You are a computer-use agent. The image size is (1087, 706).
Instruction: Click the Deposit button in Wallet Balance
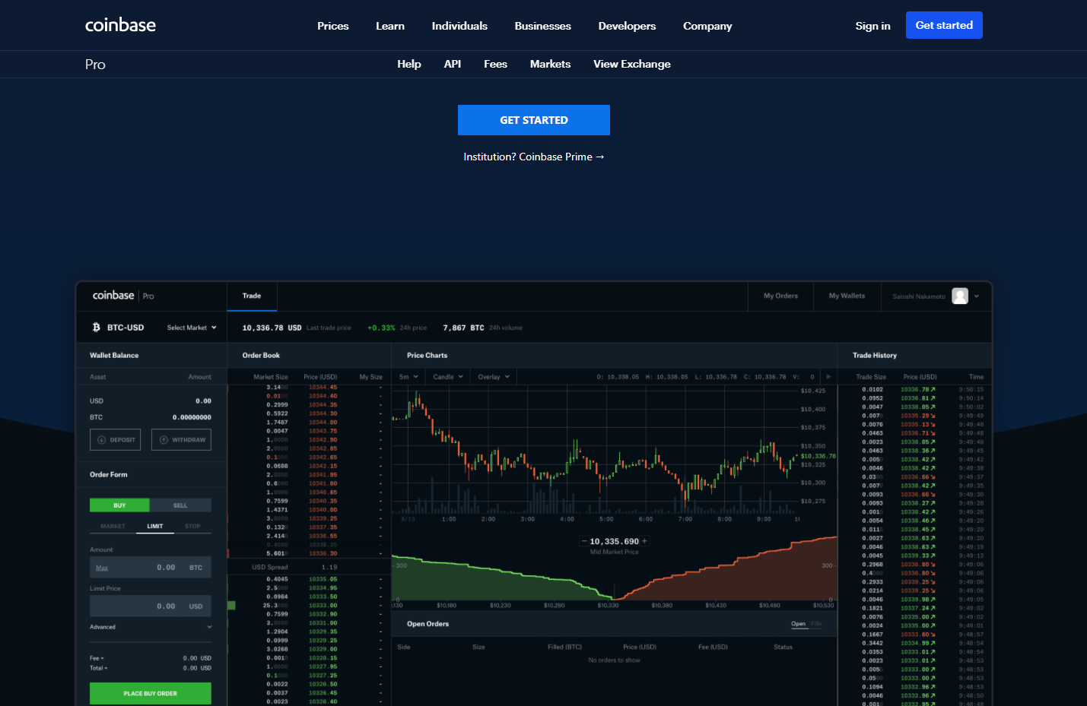coord(116,440)
